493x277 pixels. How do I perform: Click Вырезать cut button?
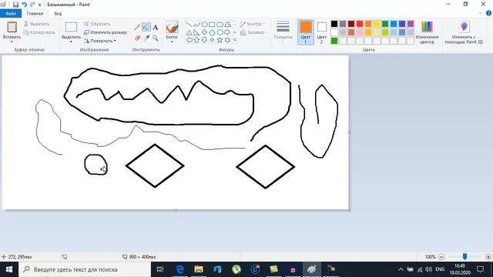click(x=37, y=24)
